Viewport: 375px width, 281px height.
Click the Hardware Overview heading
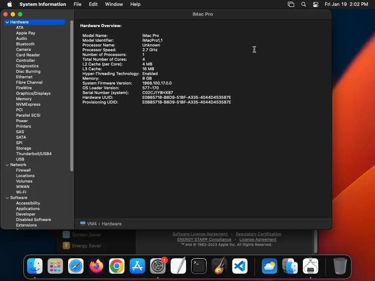point(101,26)
